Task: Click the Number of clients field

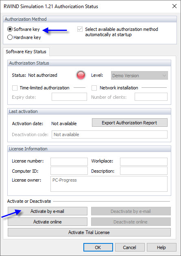Action: [x=151, y=97]
